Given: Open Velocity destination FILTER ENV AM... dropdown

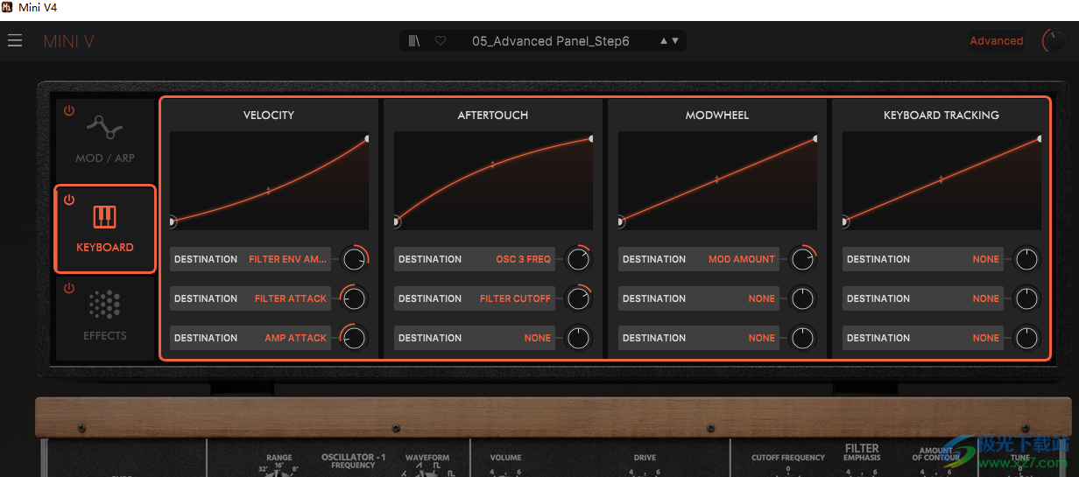Looking at the screenshot, I should point(250,259).
